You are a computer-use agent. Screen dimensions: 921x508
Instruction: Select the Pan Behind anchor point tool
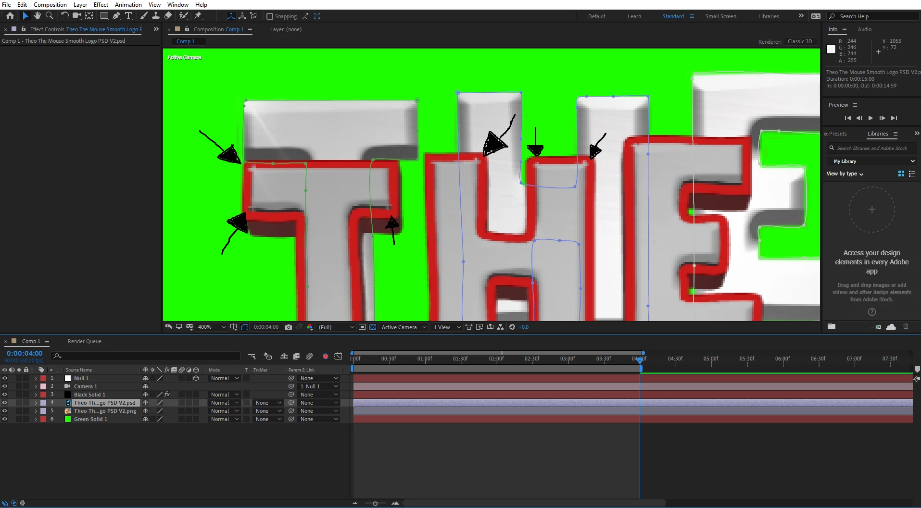89,16
